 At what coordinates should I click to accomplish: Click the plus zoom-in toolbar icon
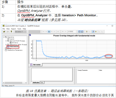tap(63, 32)
